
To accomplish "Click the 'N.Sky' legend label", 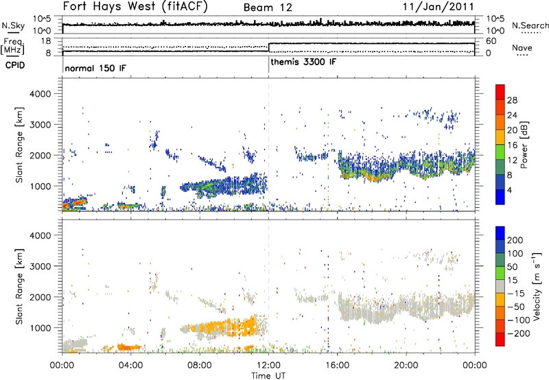I will [x=13, y=25].
